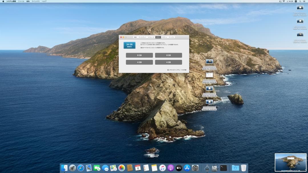Viewport: 308px width, 173px height.
Task: Open the Music app from the Dock
Action: click(x=162, y=168)
